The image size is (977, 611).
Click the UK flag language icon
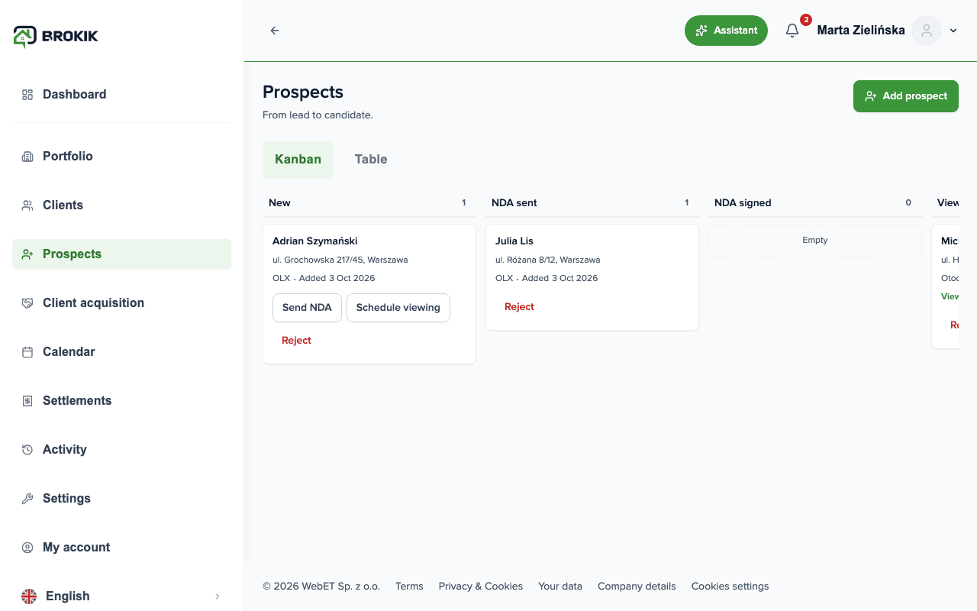point(29,596)
